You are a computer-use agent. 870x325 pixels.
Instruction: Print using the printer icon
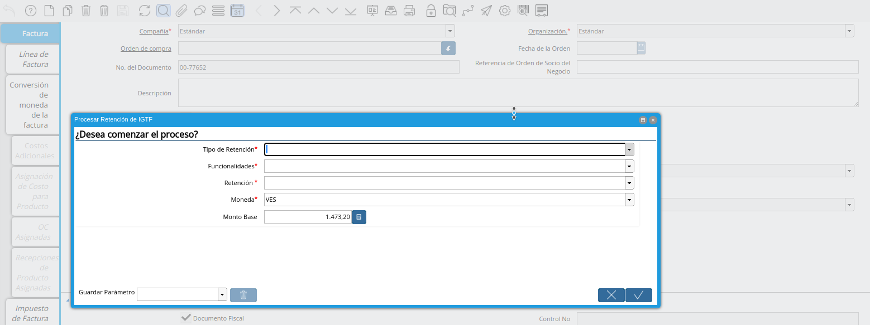(409, 10)
